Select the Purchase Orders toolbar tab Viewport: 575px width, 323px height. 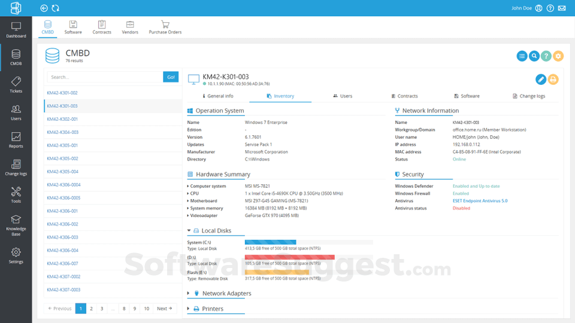click(165, 27)
